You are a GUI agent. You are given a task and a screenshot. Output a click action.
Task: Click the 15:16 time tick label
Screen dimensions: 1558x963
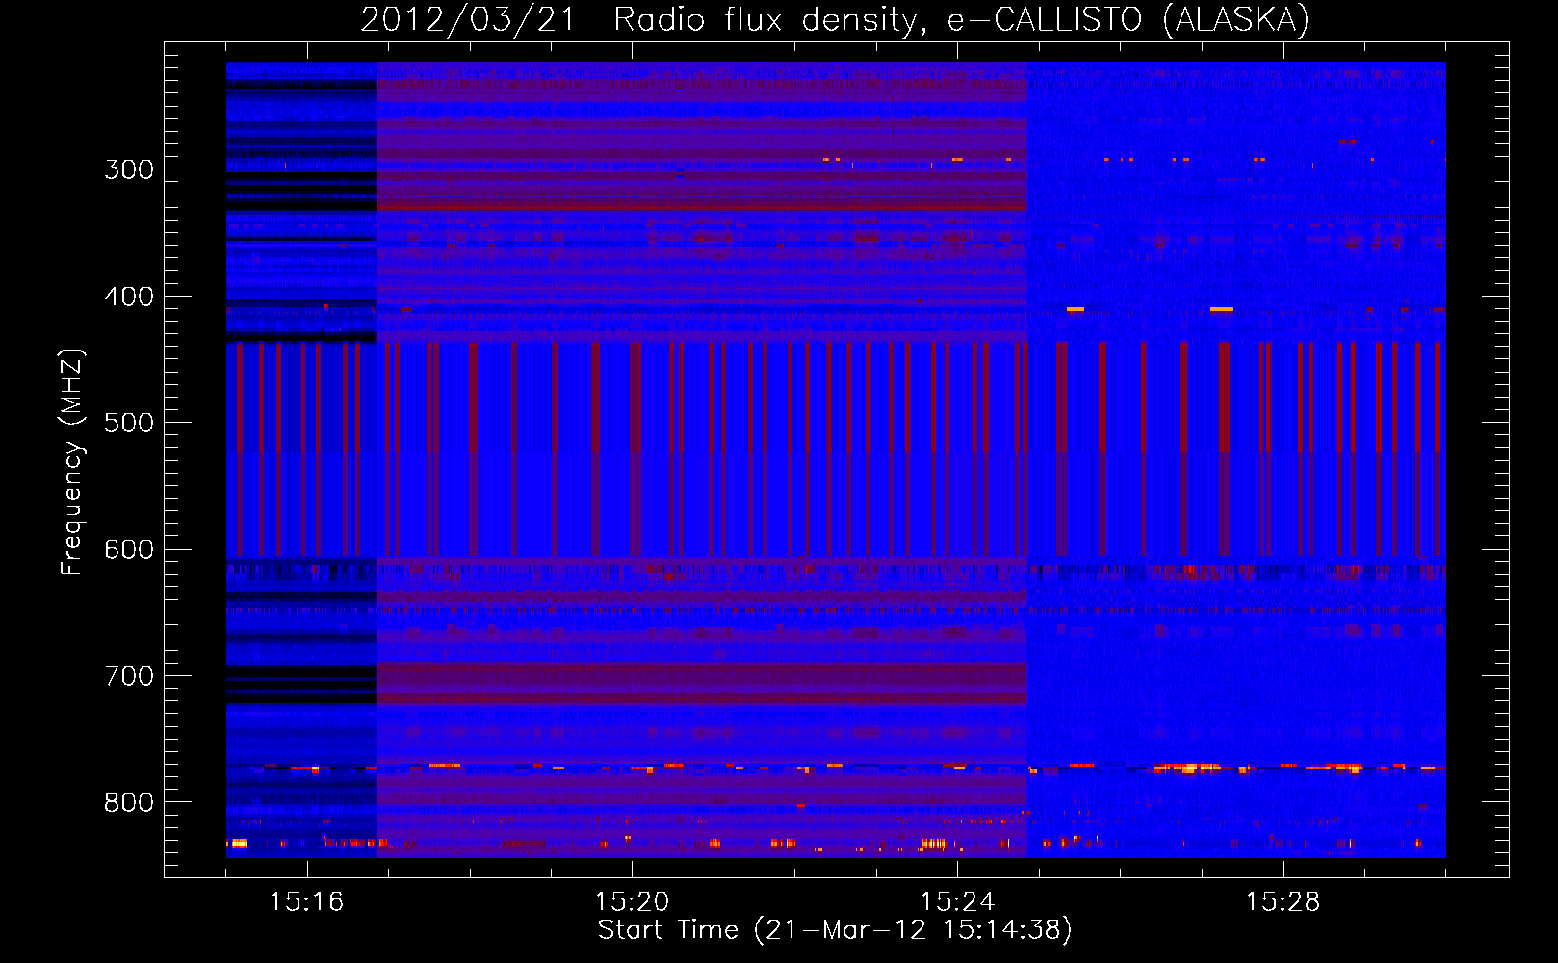click(306, 901)
